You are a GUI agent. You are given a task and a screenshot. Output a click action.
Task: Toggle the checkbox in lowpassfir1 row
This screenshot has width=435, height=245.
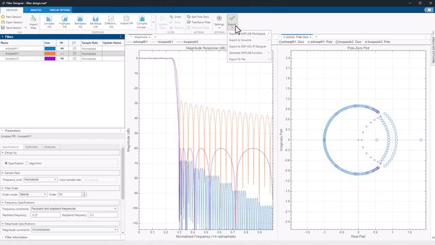pos(74,54)
